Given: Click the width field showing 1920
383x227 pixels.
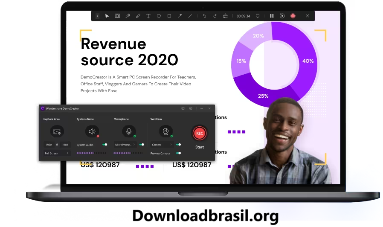Looking at the screenshot, I should tap(49, 145).
